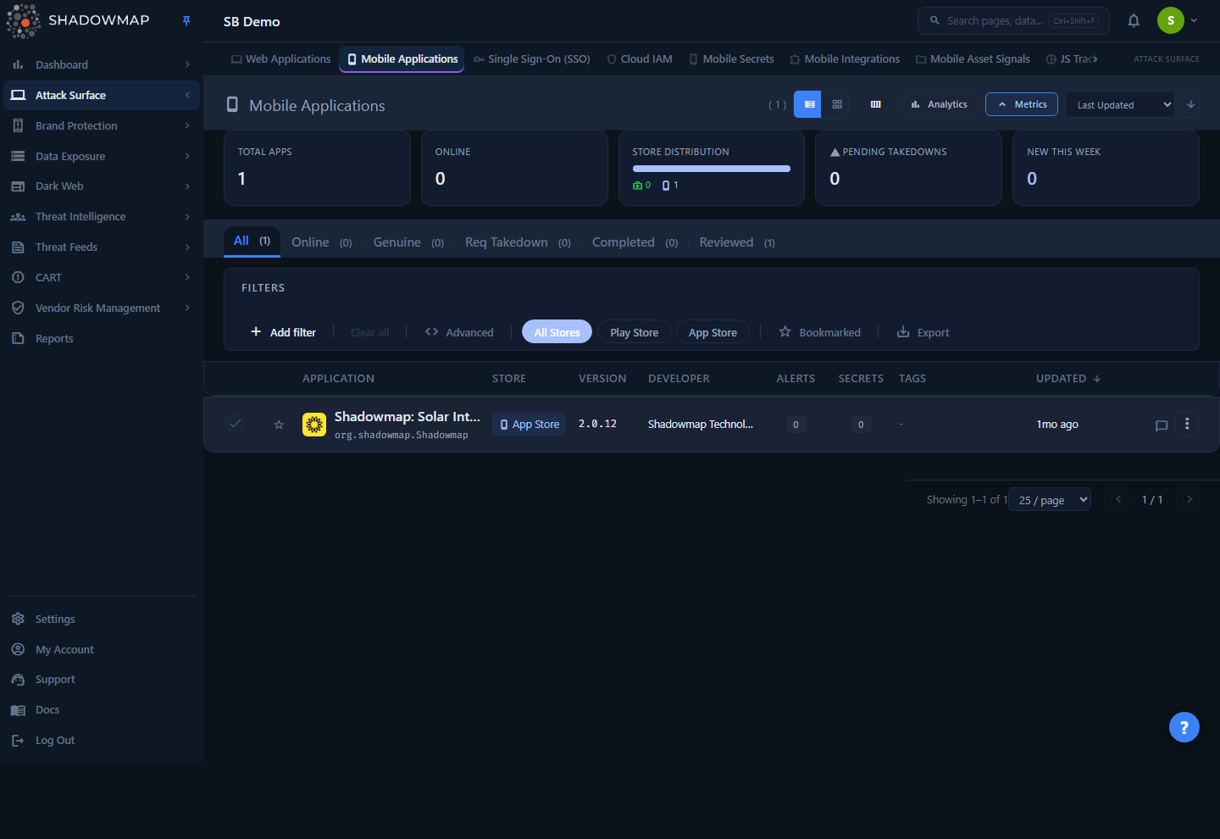Select the Play Store pill
Viewport: 1220px width, 839px height.
click(x=635, y=332)
